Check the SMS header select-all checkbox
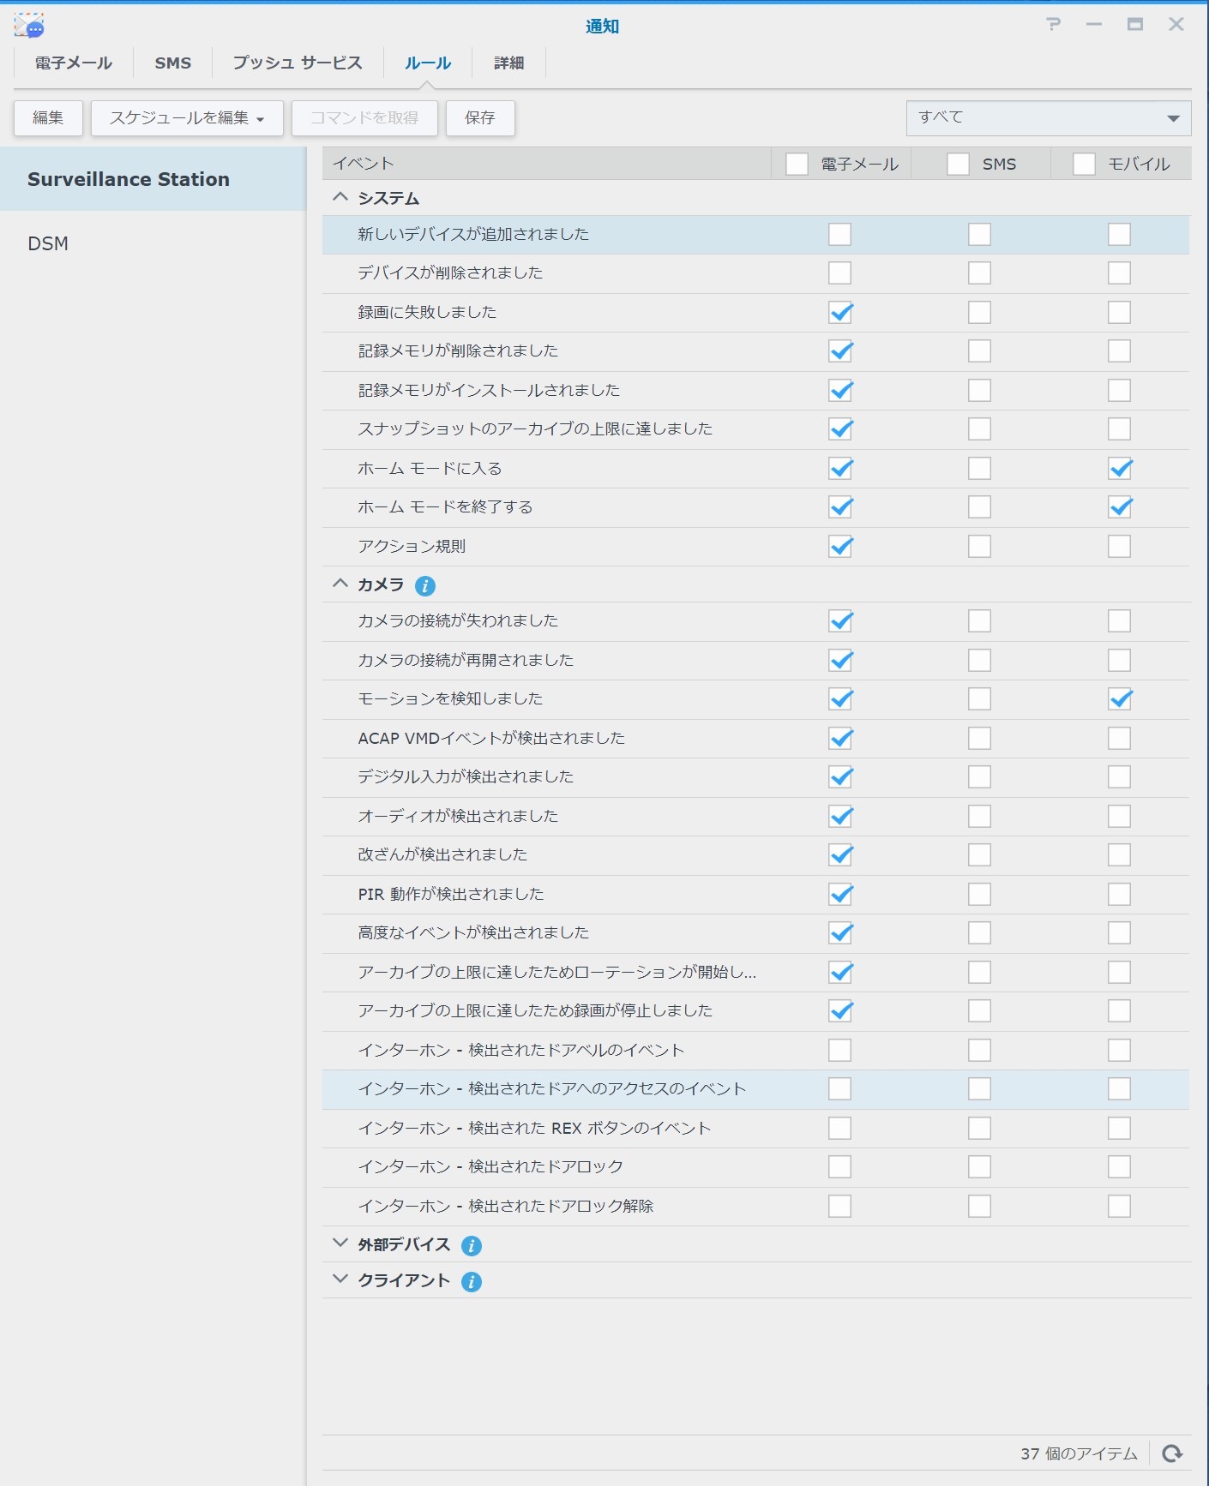Screen dimensions: 1209x1486 tap(958, 164)
